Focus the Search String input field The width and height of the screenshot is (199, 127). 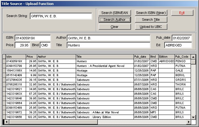point(61,16)
